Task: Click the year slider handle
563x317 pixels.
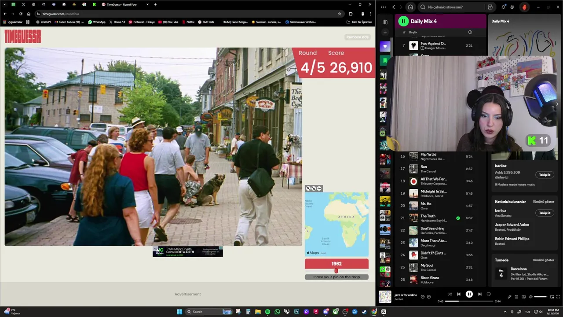Action: (336, 271)
